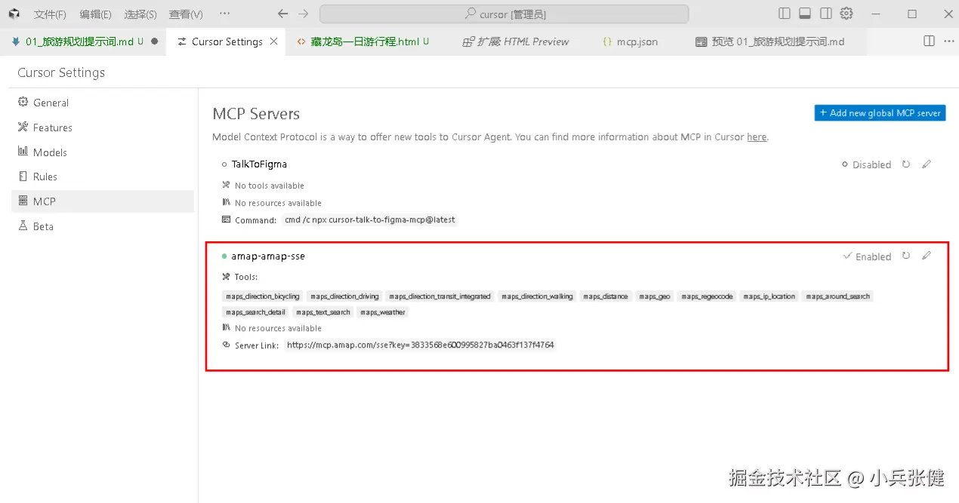Open the 选择(S) menu
This screenshot has height=503, width=959.
coord(140,14)
